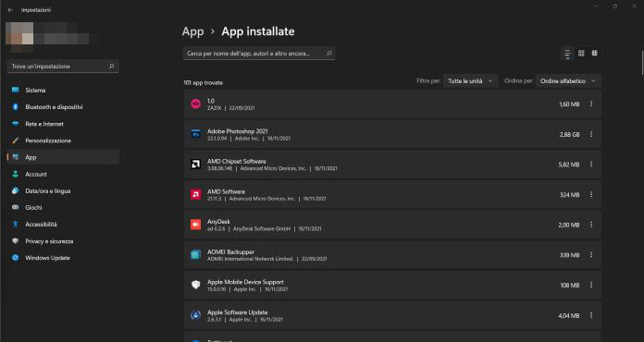Open more options for AOMEI Backupper
Image resolution: width=644 pixels, height=342 pixels.
pyautogui.click(x=591, y=255)
